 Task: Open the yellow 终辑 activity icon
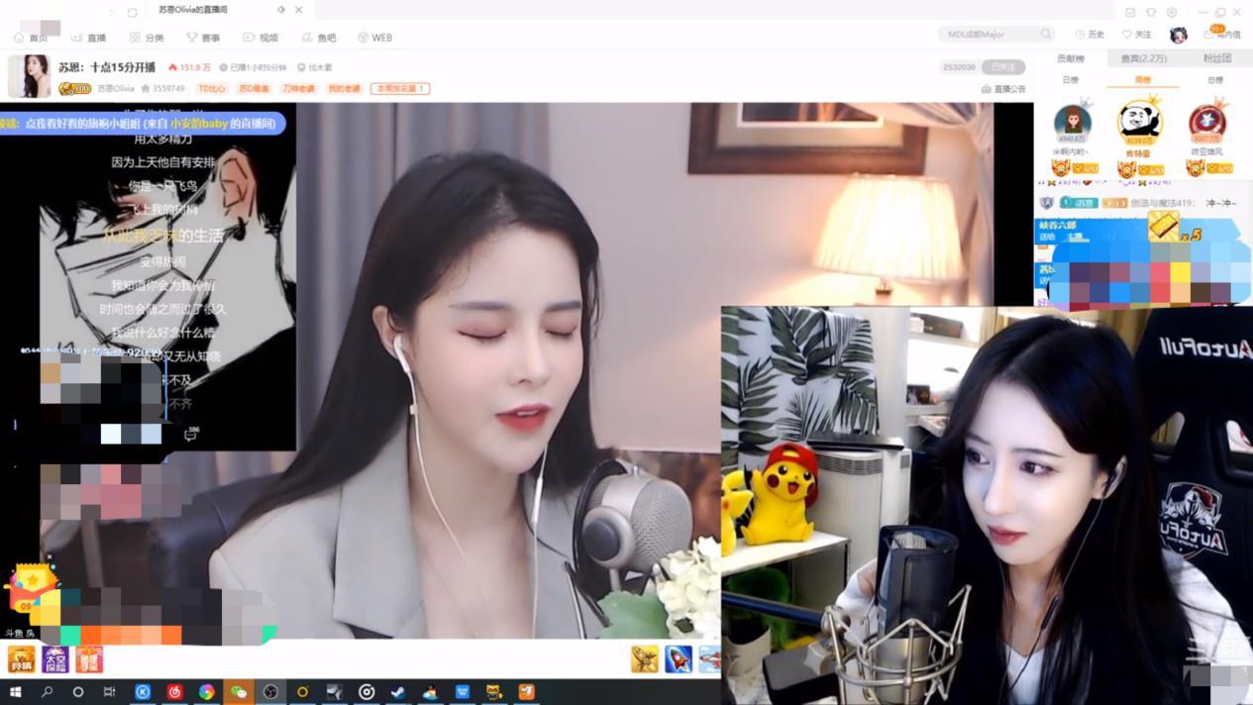pyautogui.click(x=21, y=659)
